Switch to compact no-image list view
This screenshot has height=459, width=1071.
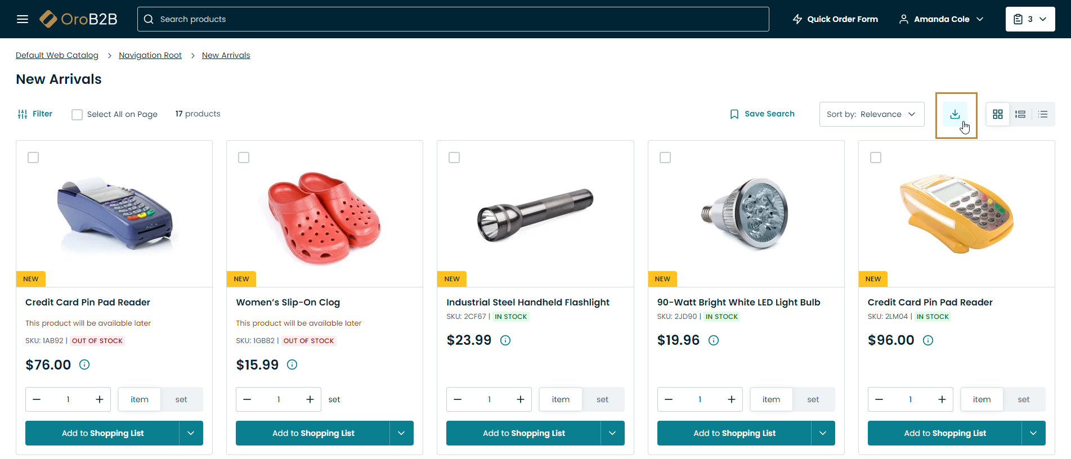[x=1043, y=114]
